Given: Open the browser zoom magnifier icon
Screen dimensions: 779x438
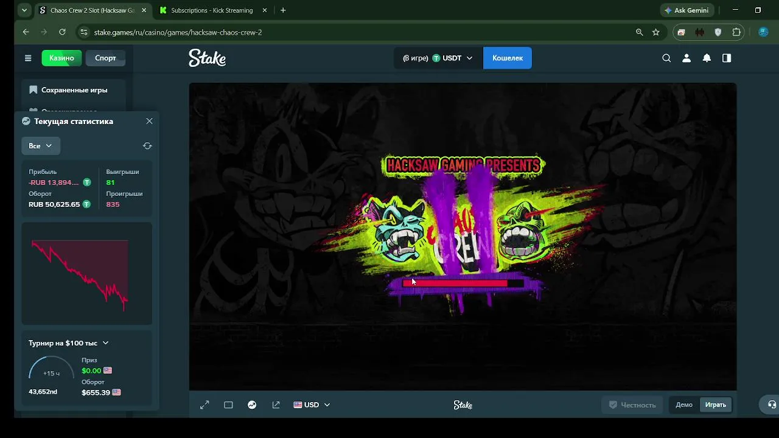Looking at the screenshot, I should pos(639,32).
